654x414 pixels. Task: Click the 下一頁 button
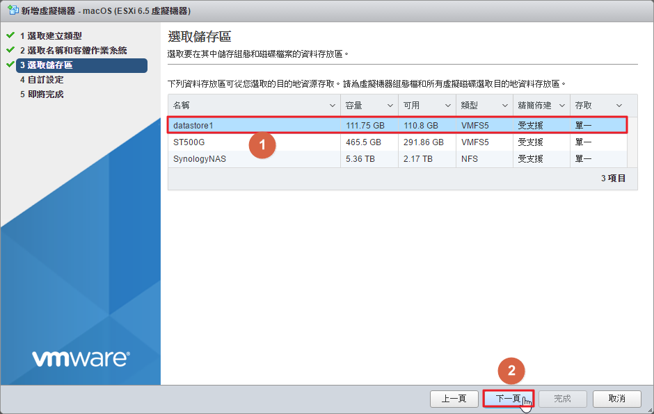tap(508, 399)
